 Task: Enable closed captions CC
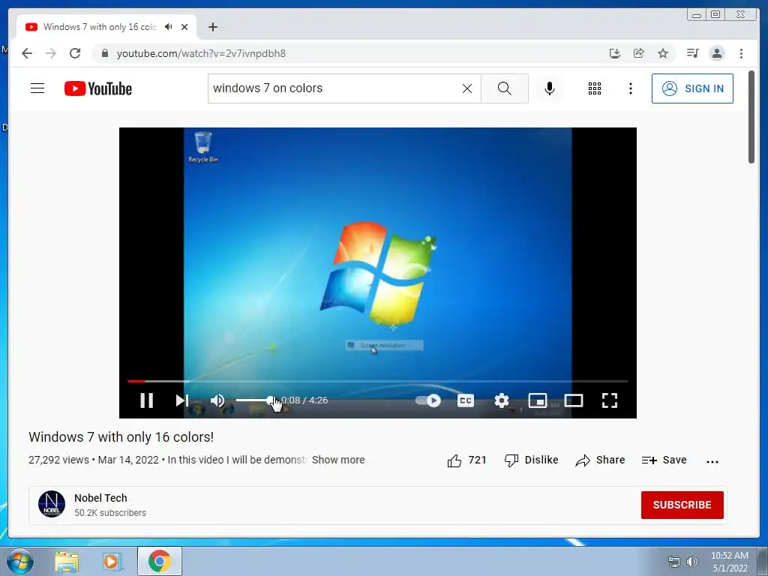pos(465,400)
